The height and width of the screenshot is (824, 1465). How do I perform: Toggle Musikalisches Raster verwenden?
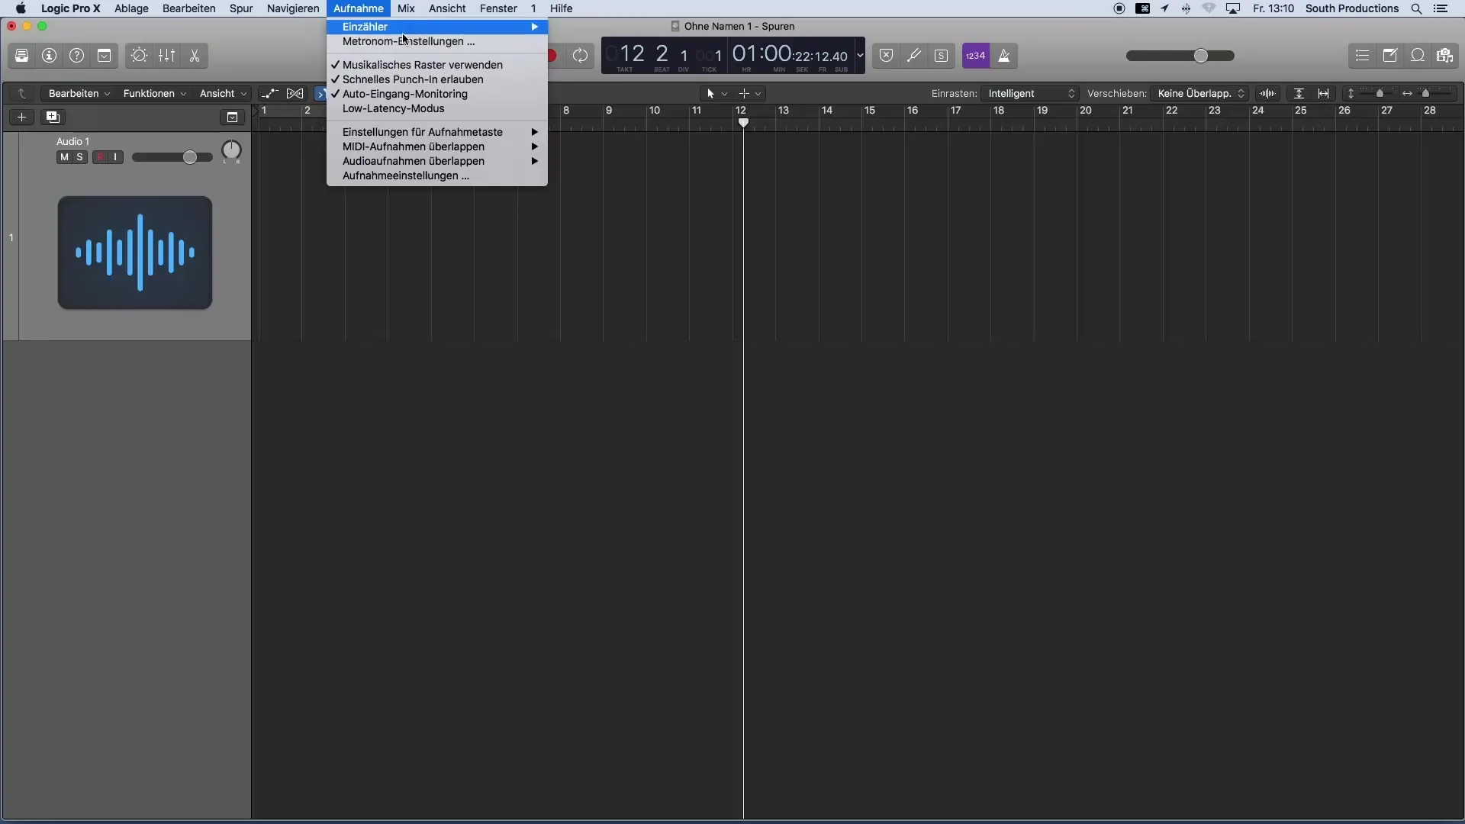pos(437,65)
